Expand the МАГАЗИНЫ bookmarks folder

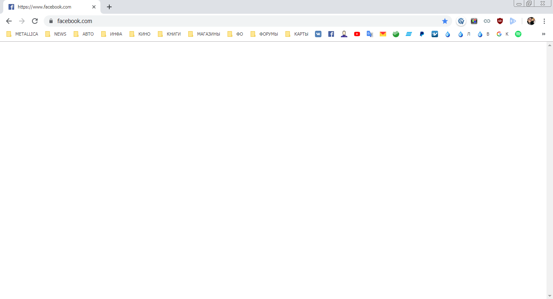tap(204, 34)
